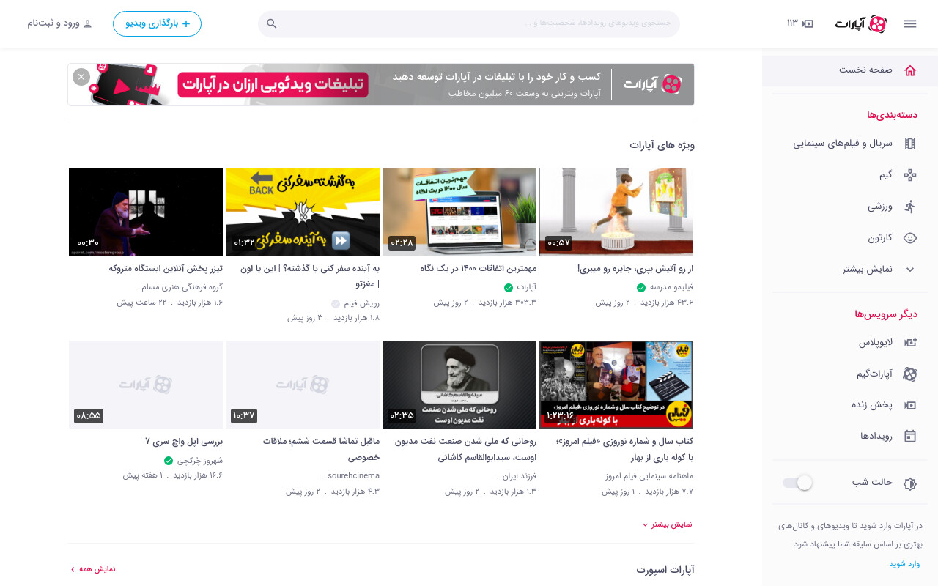Click the smiley face icon for کارتون
The height and width of the screenshot is (586, 938).
click(x=910, y=238)
